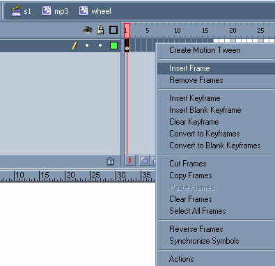Choose Insert Frame from context menu

point(217,68)
